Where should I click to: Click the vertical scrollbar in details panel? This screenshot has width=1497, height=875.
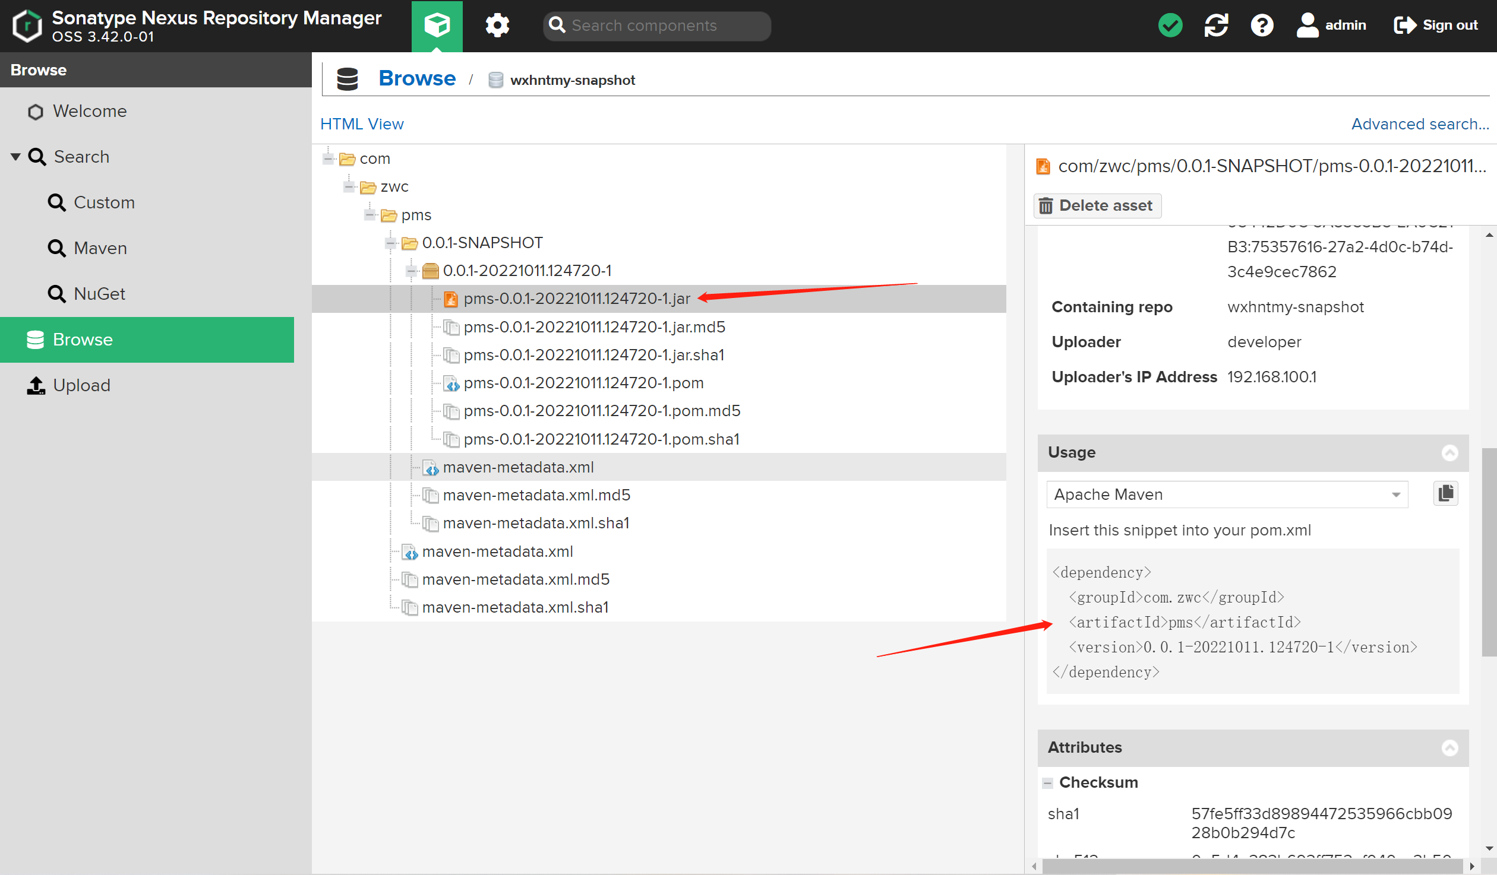point(1489,552)
